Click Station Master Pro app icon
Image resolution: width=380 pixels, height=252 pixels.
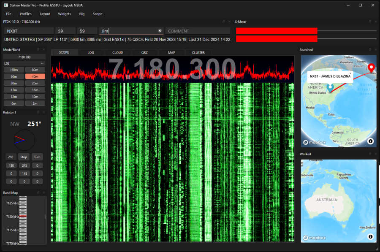click(6, 5)
